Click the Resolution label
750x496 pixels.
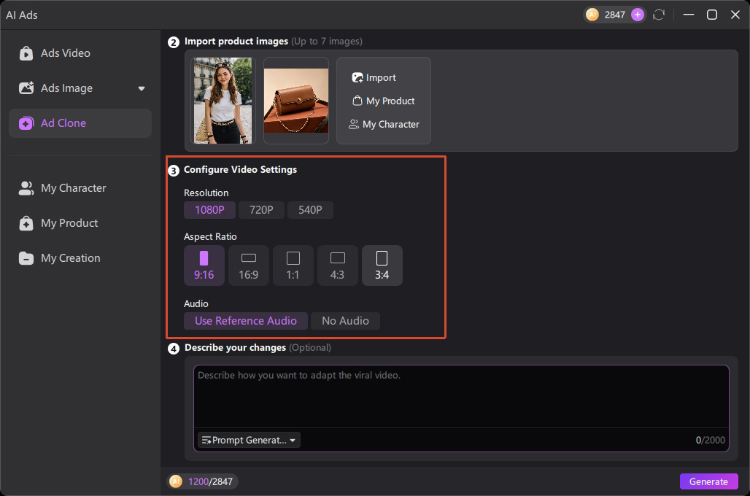[206, 193]
